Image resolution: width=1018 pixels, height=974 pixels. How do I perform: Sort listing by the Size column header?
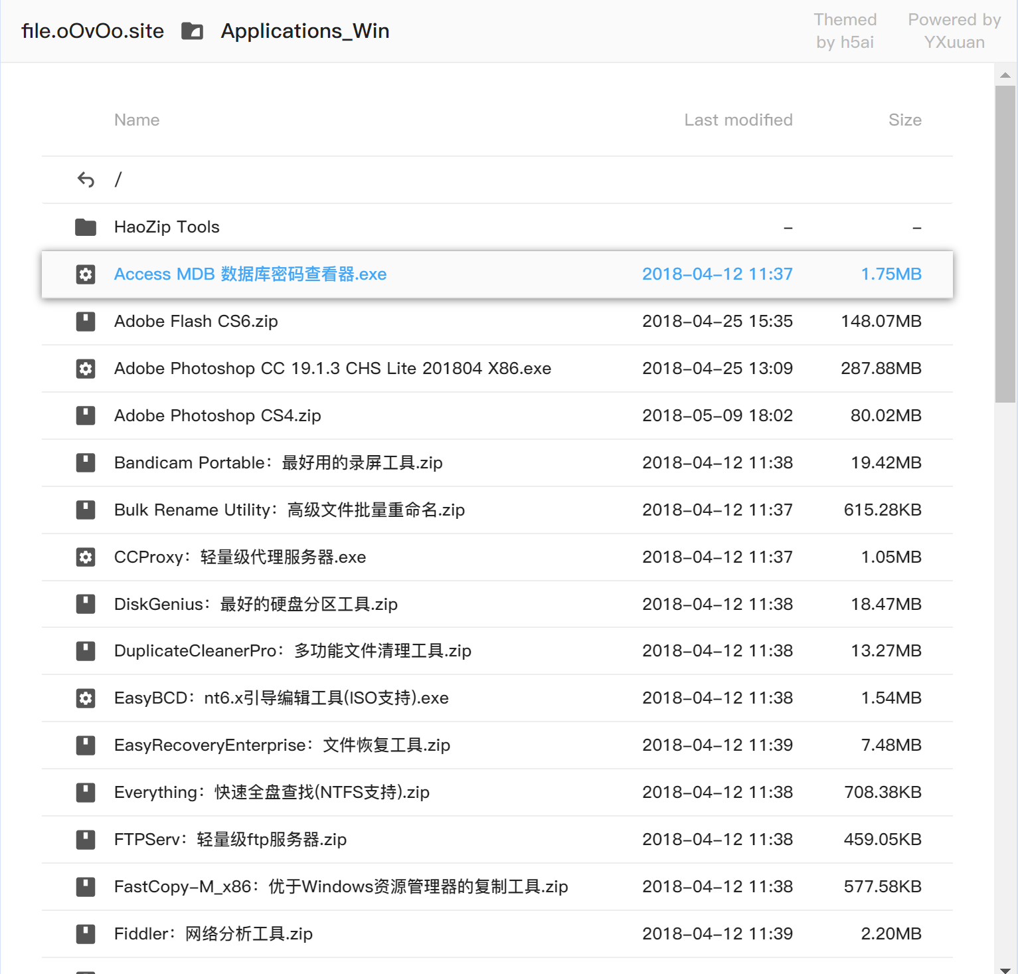905,120
